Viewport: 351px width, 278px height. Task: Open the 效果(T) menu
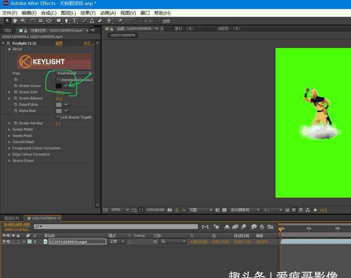tap(88, 13)
